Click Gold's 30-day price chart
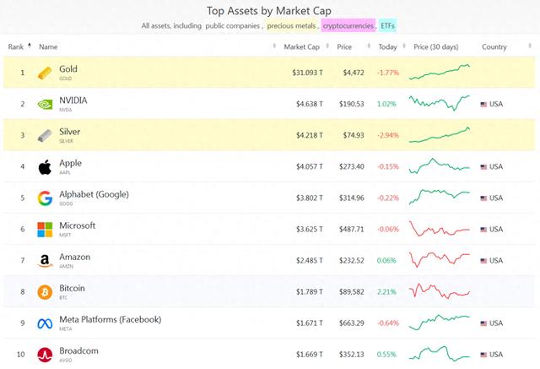This screenshot has height=369, width=540. (439, 73)
